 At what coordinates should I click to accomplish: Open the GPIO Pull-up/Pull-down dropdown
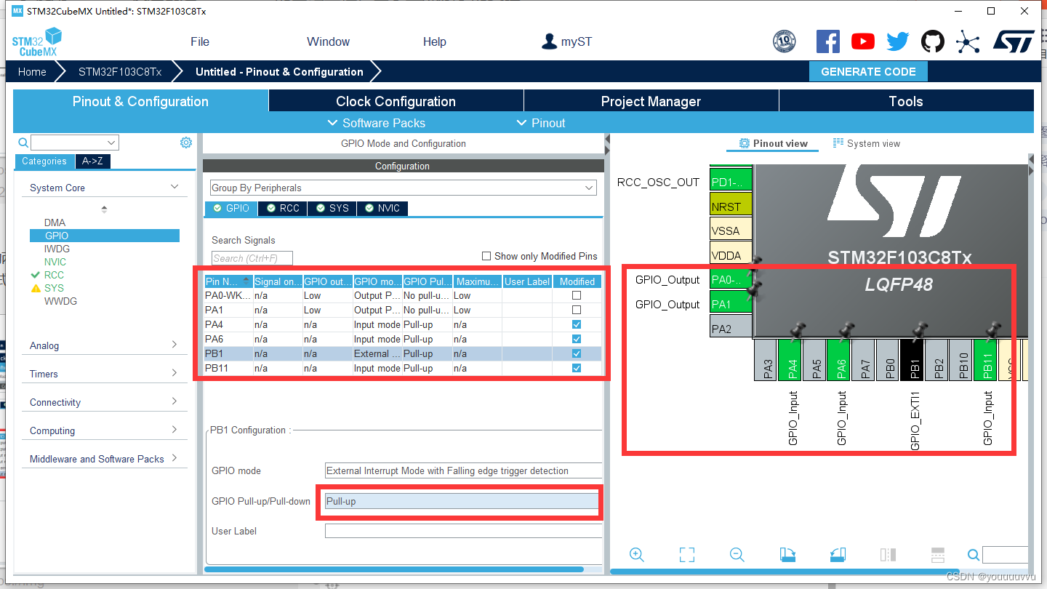[462, 501]
